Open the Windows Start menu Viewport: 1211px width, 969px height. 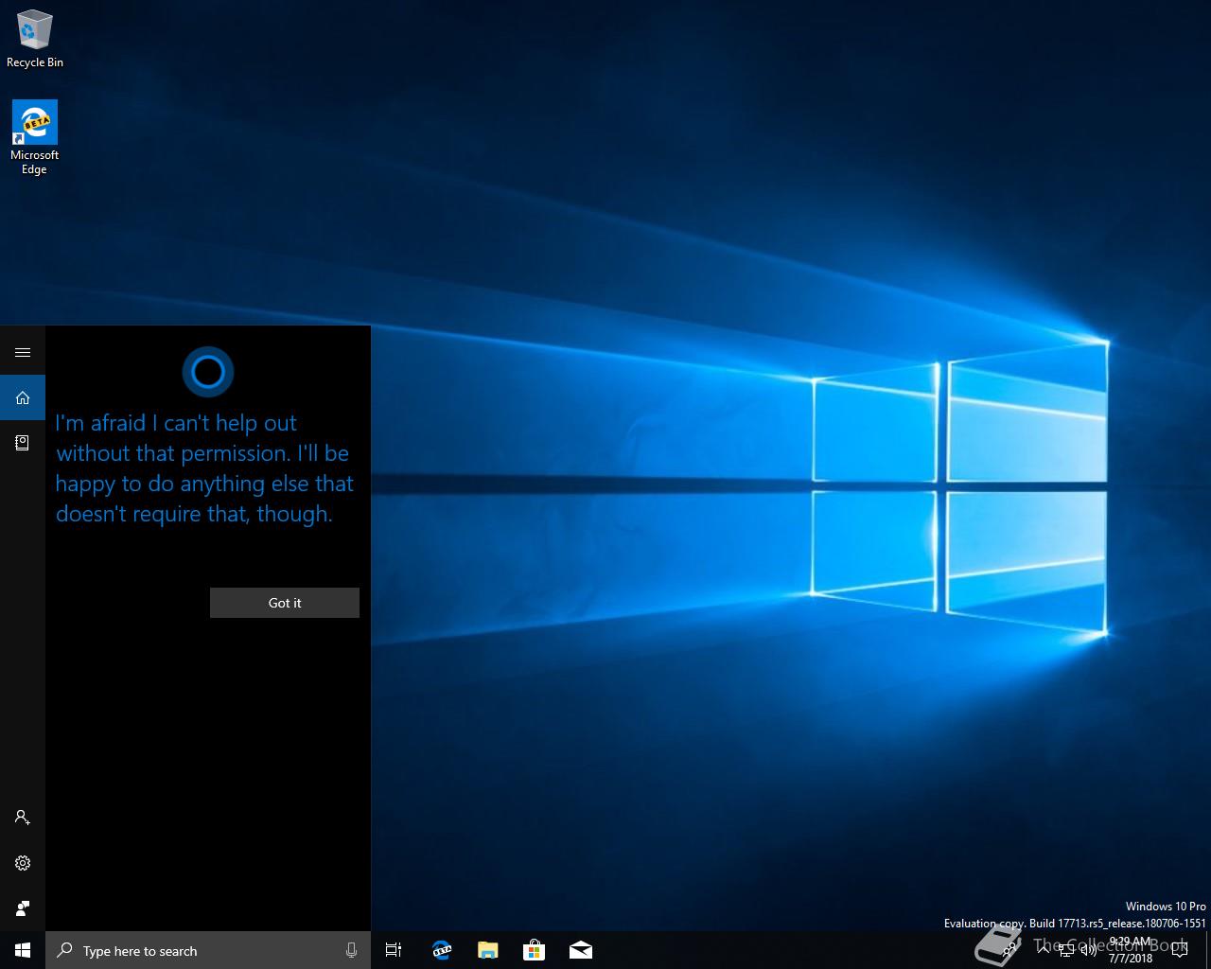pos(23,950)
